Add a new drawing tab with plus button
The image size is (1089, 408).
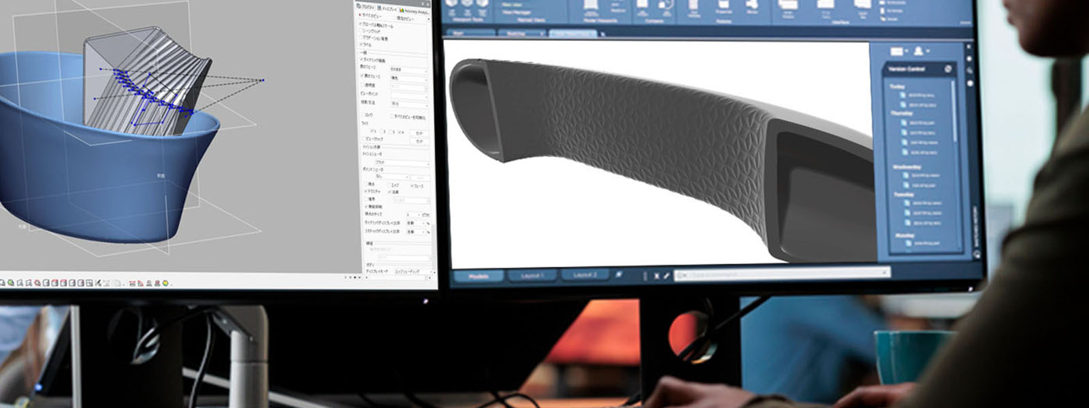pyautogui.click(x=602, y=34)
